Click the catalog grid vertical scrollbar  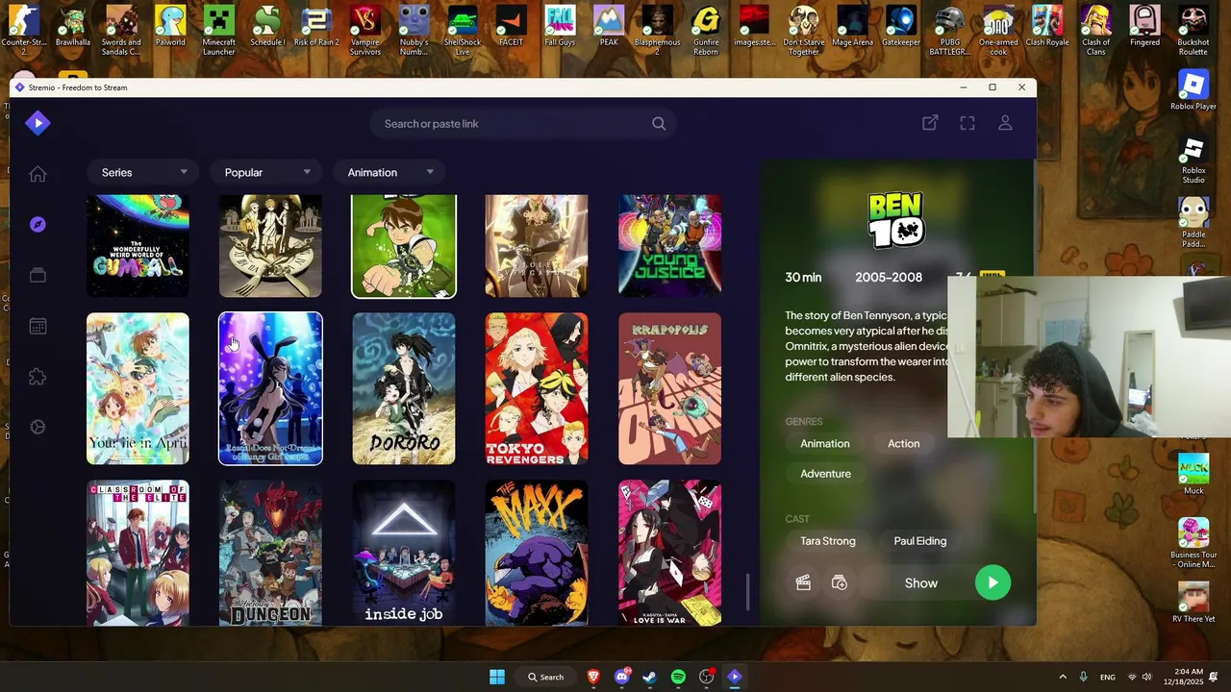(x=747, y=592)
